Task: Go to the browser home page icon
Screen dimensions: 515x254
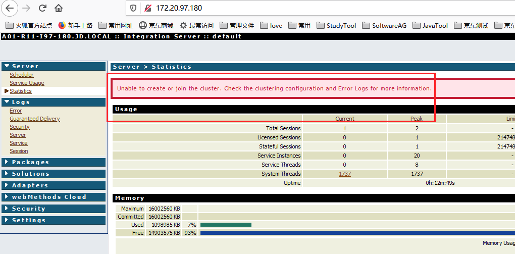Action: coord(59,8)
